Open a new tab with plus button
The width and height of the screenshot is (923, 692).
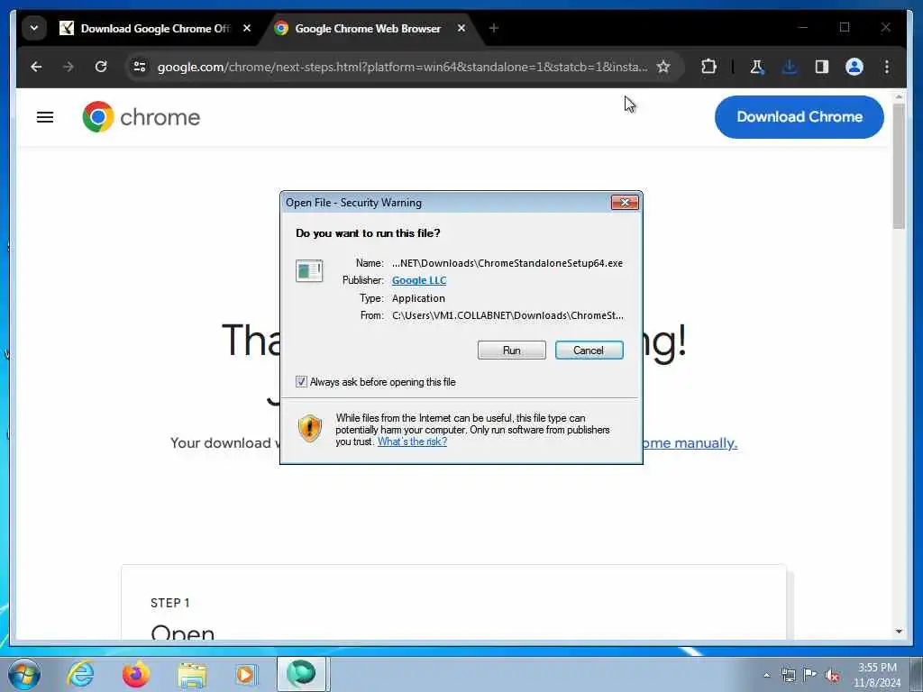[x=494, y=28]
